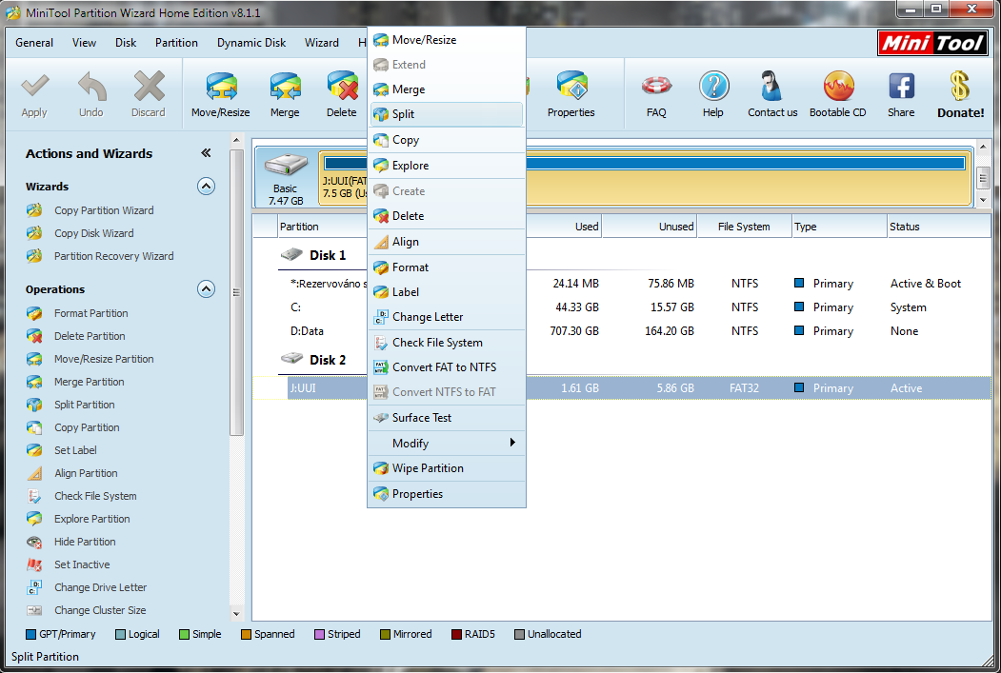This screenshot has width=1001, height=673.
Task: Click Hide Partition in Operations panel
Action: 85,543
